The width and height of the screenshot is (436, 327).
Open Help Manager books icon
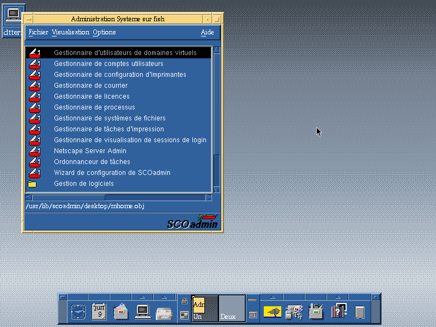(x=338, y=311)
